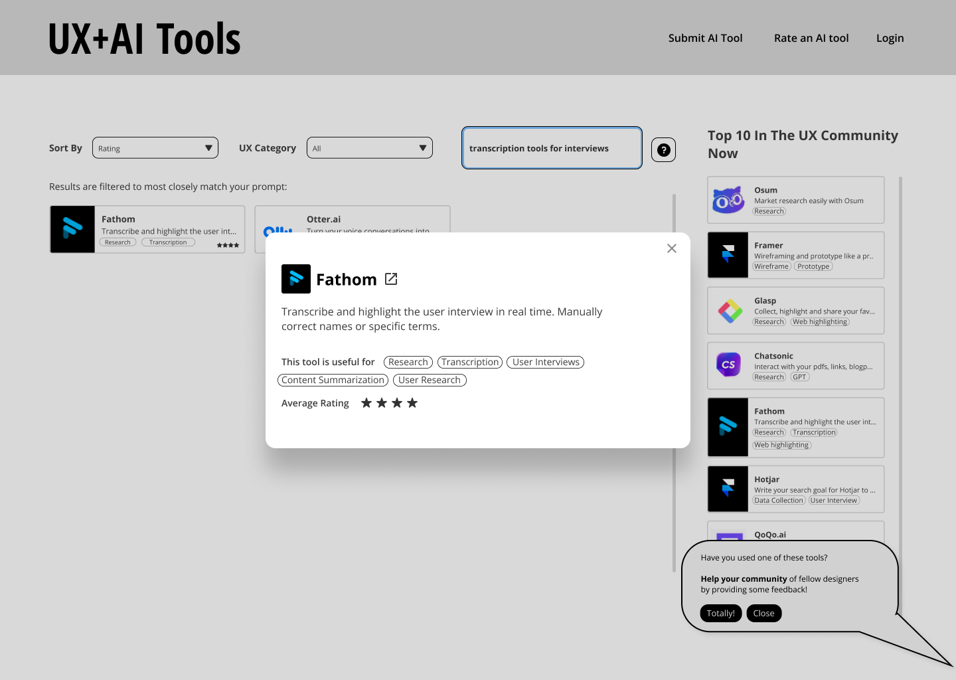956x680 pixels.
Task: Open the Login link
Action: (890, 38)
